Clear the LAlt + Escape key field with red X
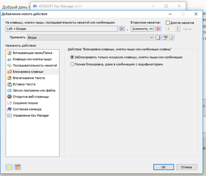Screen dimensions: 206x176 click(x=122, y=29)
